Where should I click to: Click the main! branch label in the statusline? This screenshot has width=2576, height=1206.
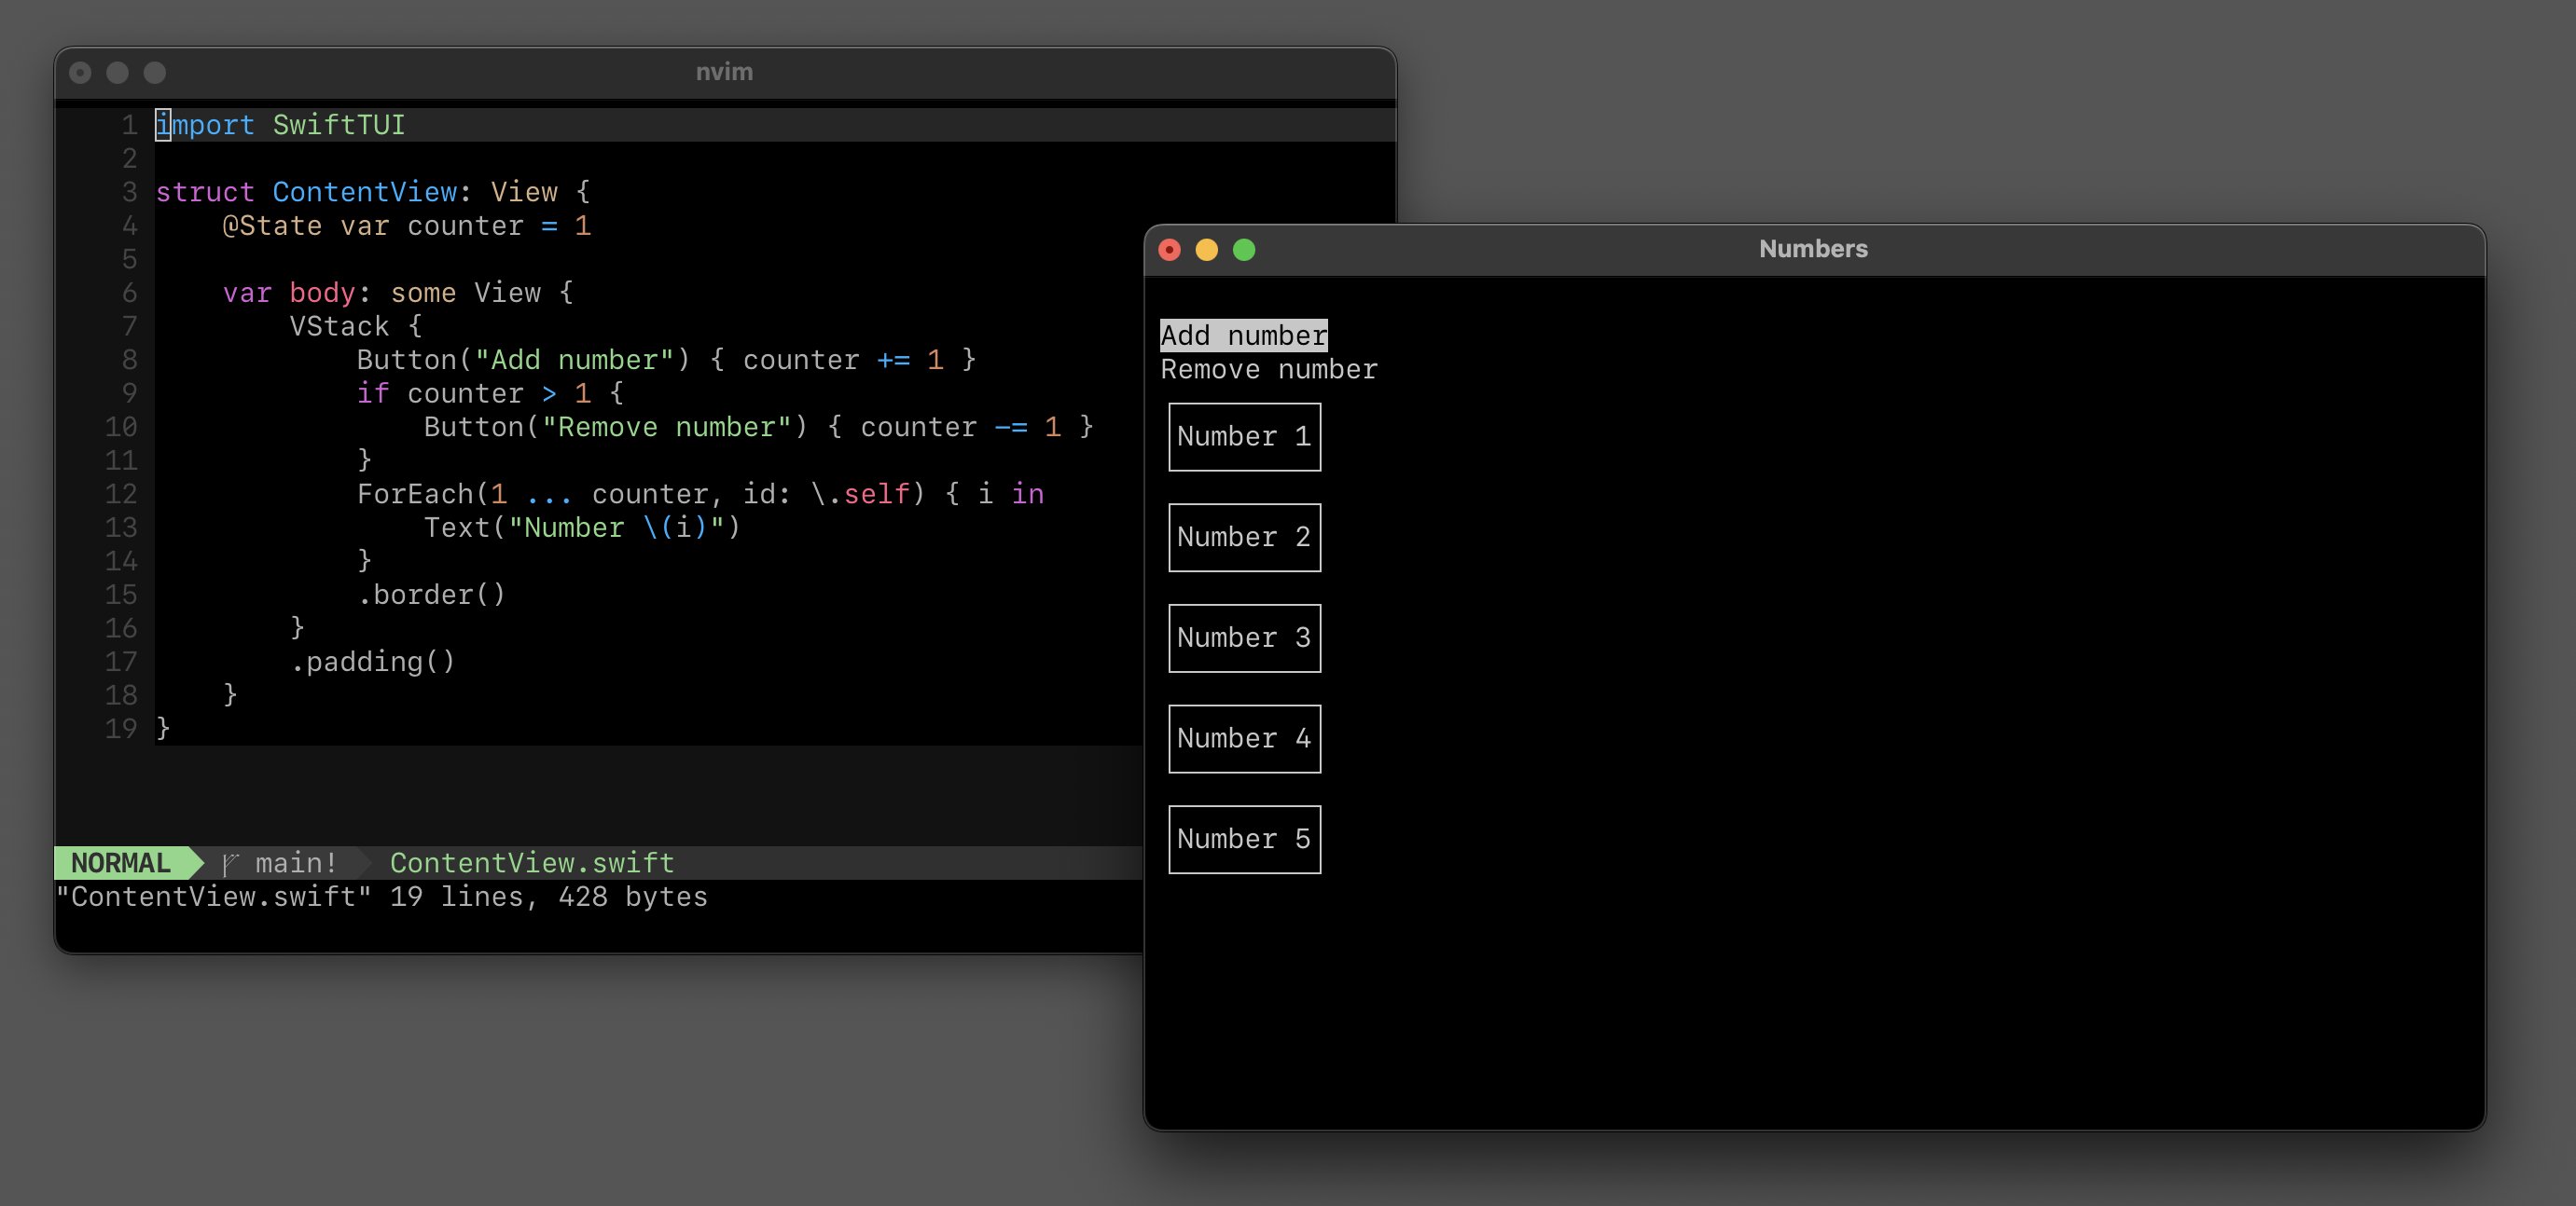point(294,862)
